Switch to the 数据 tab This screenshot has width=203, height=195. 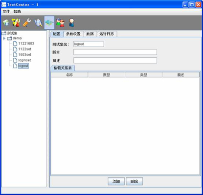90,34
